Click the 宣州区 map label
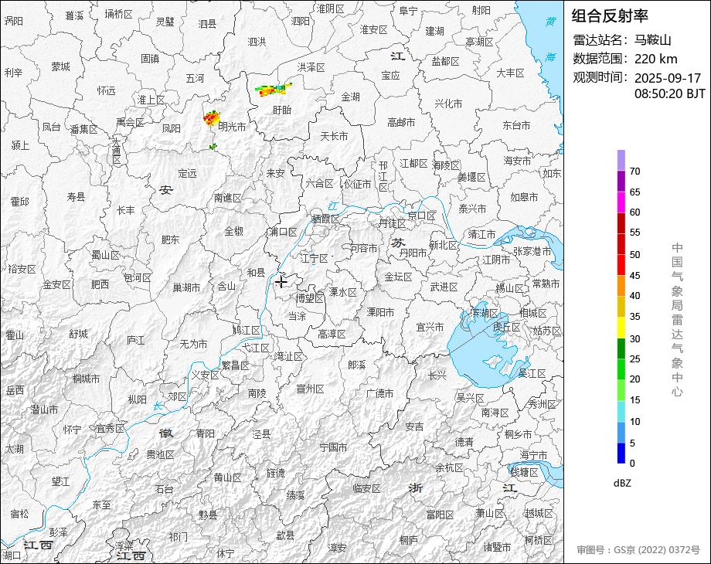Viewport: 711px width, 564px height. pyautogui.click(x=310, y=389)
